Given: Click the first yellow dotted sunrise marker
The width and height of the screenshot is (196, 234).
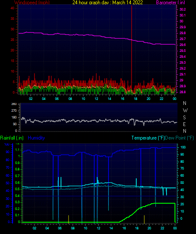Looking at the screenshot, I should [x=69, y=219].
